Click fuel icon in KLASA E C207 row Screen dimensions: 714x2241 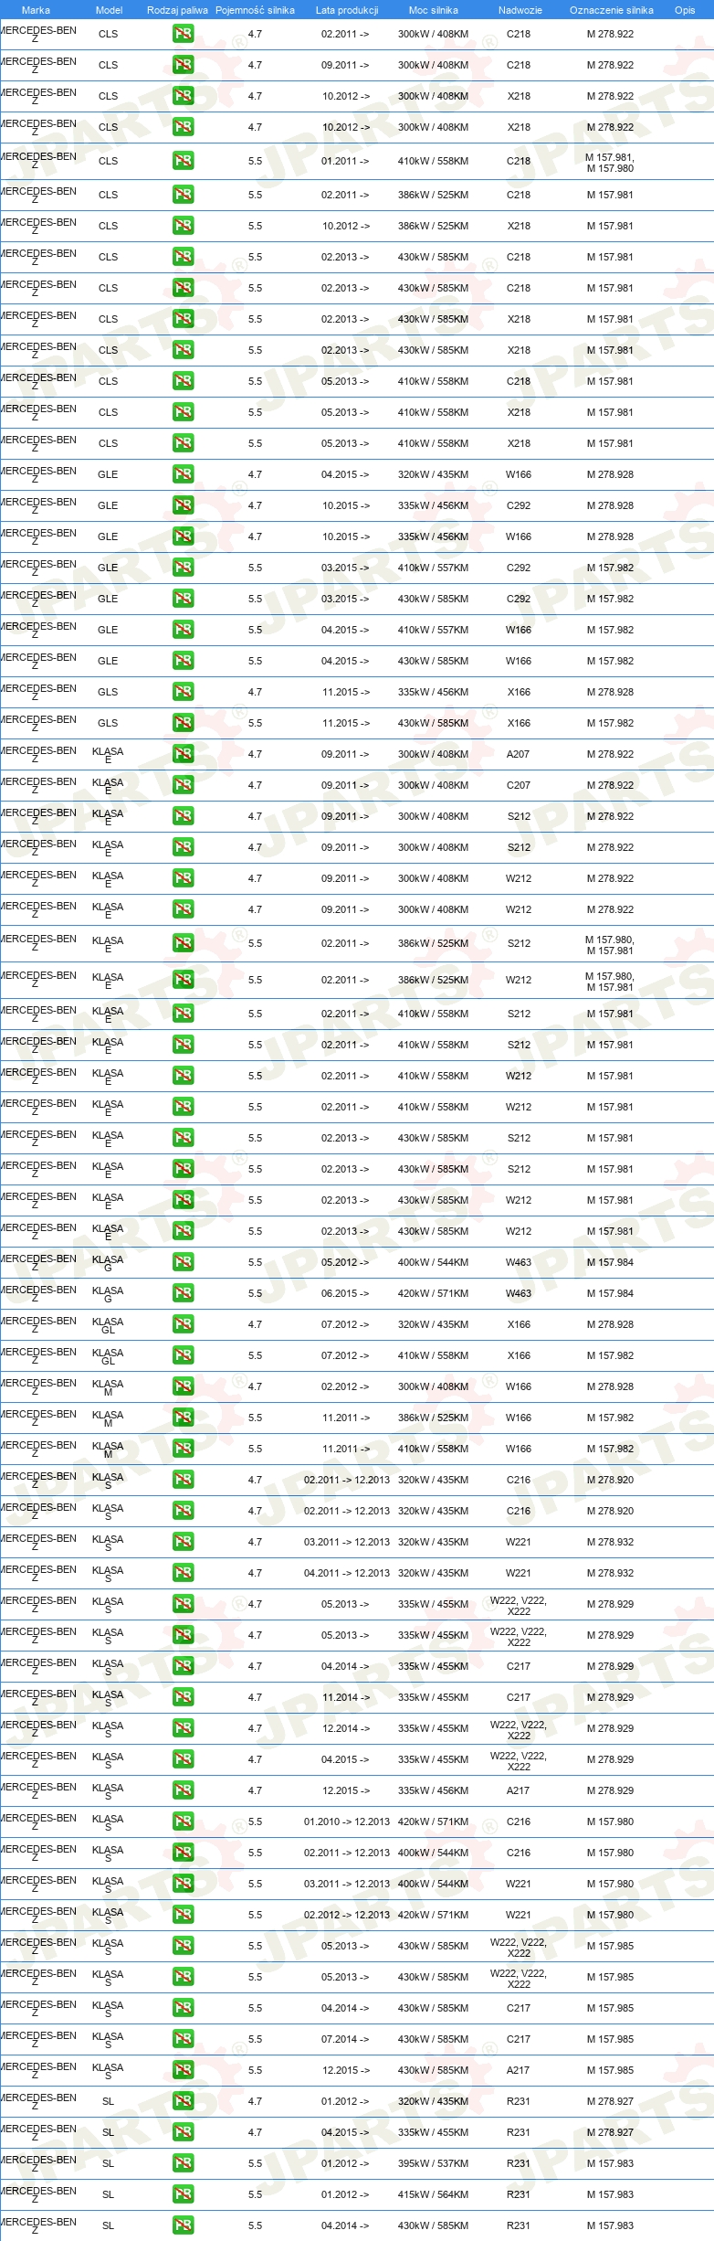183,785
